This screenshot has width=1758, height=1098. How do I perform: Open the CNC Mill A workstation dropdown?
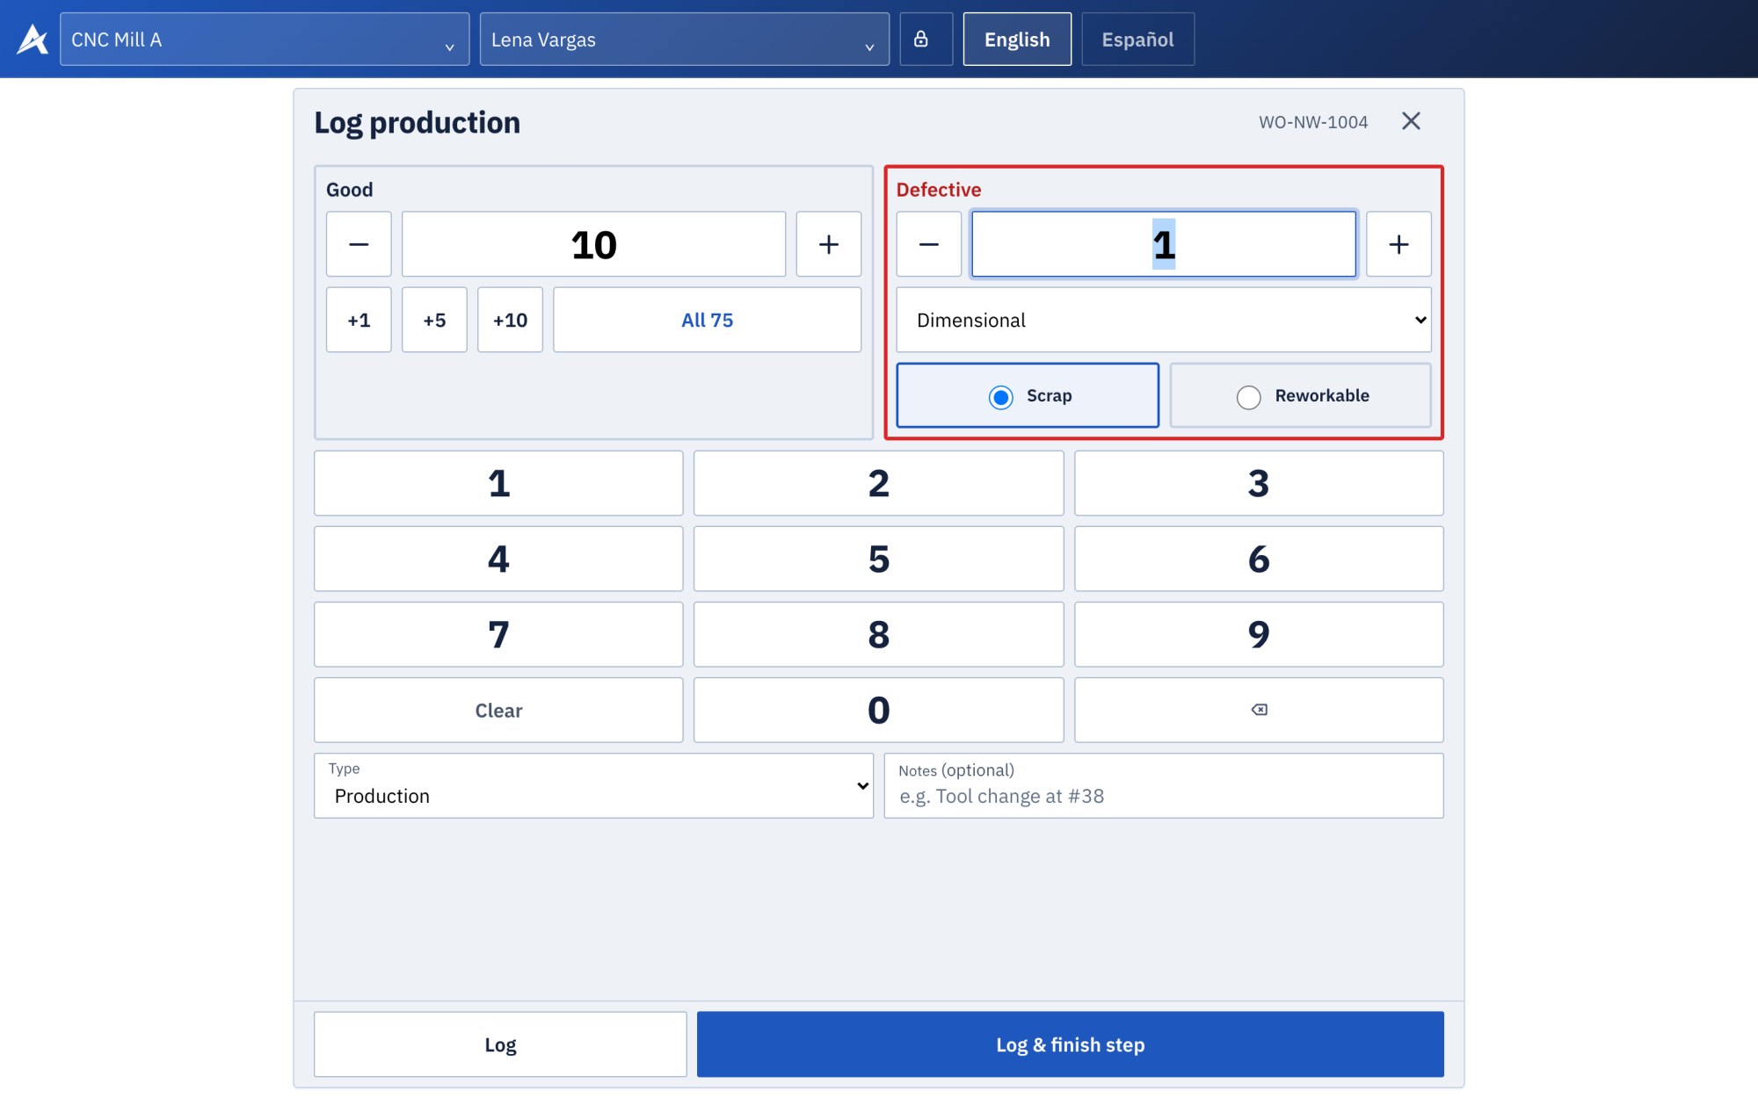pos(265,40)
